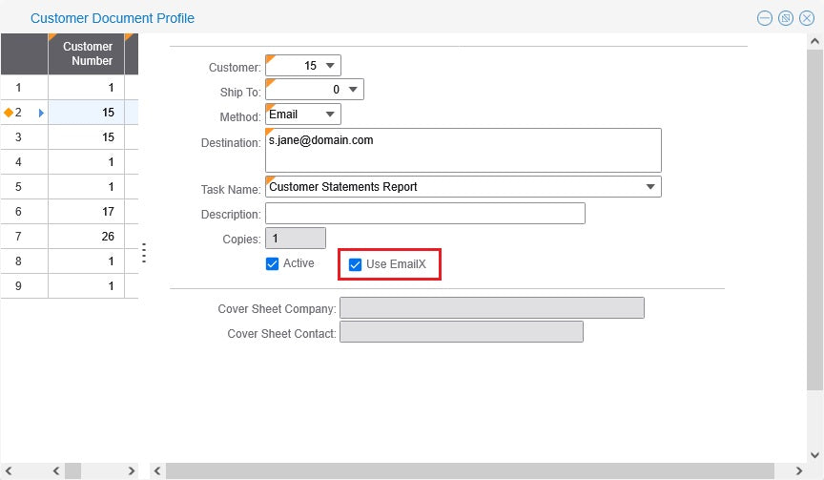Click the orange diamond marker on row 2
Viewport: 824px width, 480px height.
click(9, 113)
